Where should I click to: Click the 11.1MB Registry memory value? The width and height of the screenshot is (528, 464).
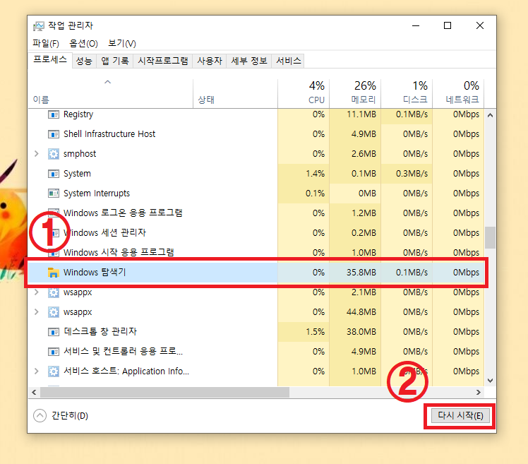(x=361, y=114)
